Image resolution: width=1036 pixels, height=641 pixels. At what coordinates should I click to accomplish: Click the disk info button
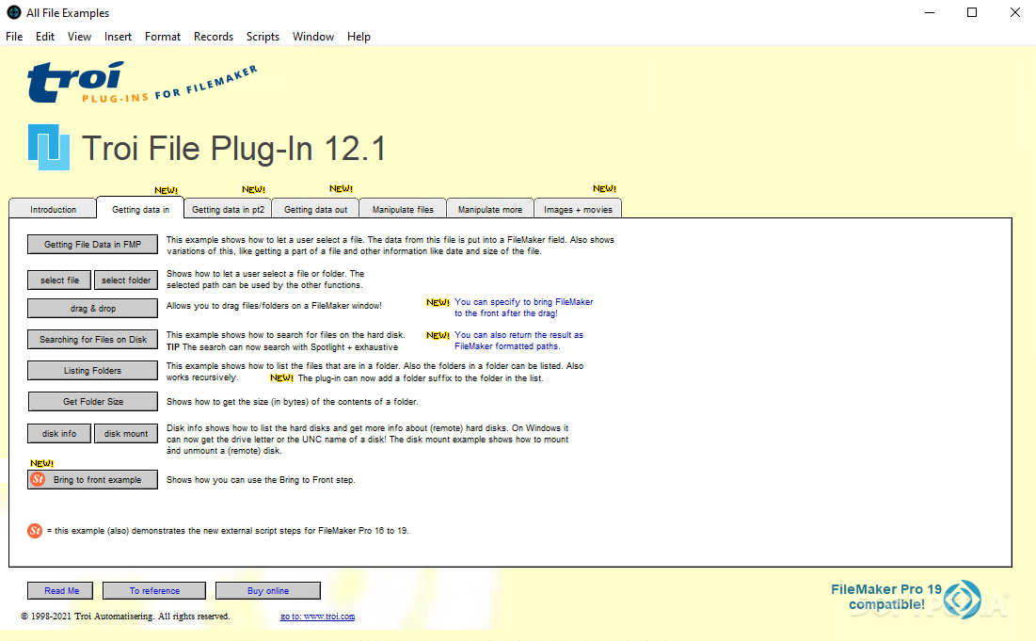point(59,433)
